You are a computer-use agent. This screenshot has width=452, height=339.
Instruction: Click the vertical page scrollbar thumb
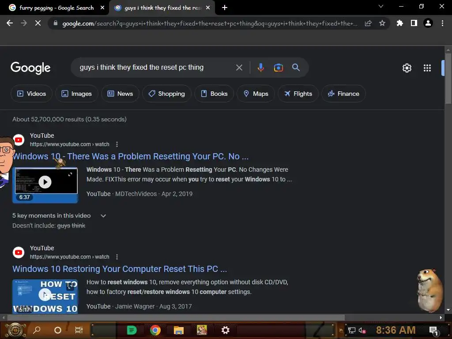coord(448,78)
